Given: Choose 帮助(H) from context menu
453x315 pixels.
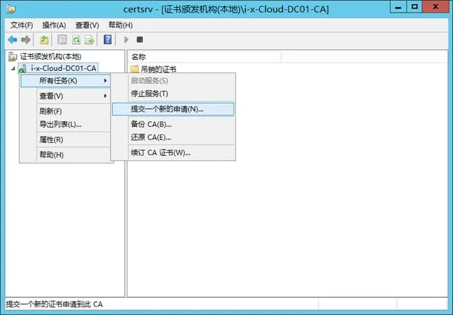Looking at the screenshot, I should point(66,155).
